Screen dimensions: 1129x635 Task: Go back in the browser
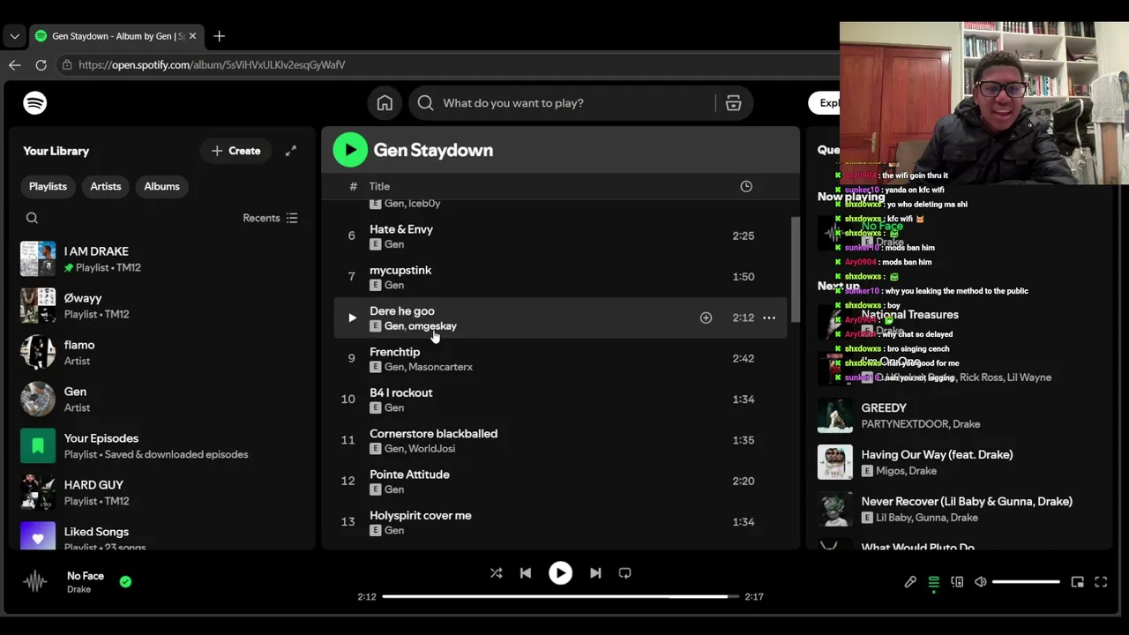click(x=14, y=65)
